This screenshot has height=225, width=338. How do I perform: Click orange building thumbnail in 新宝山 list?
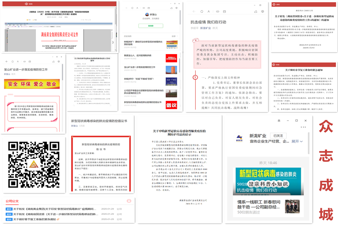(172, 70)
